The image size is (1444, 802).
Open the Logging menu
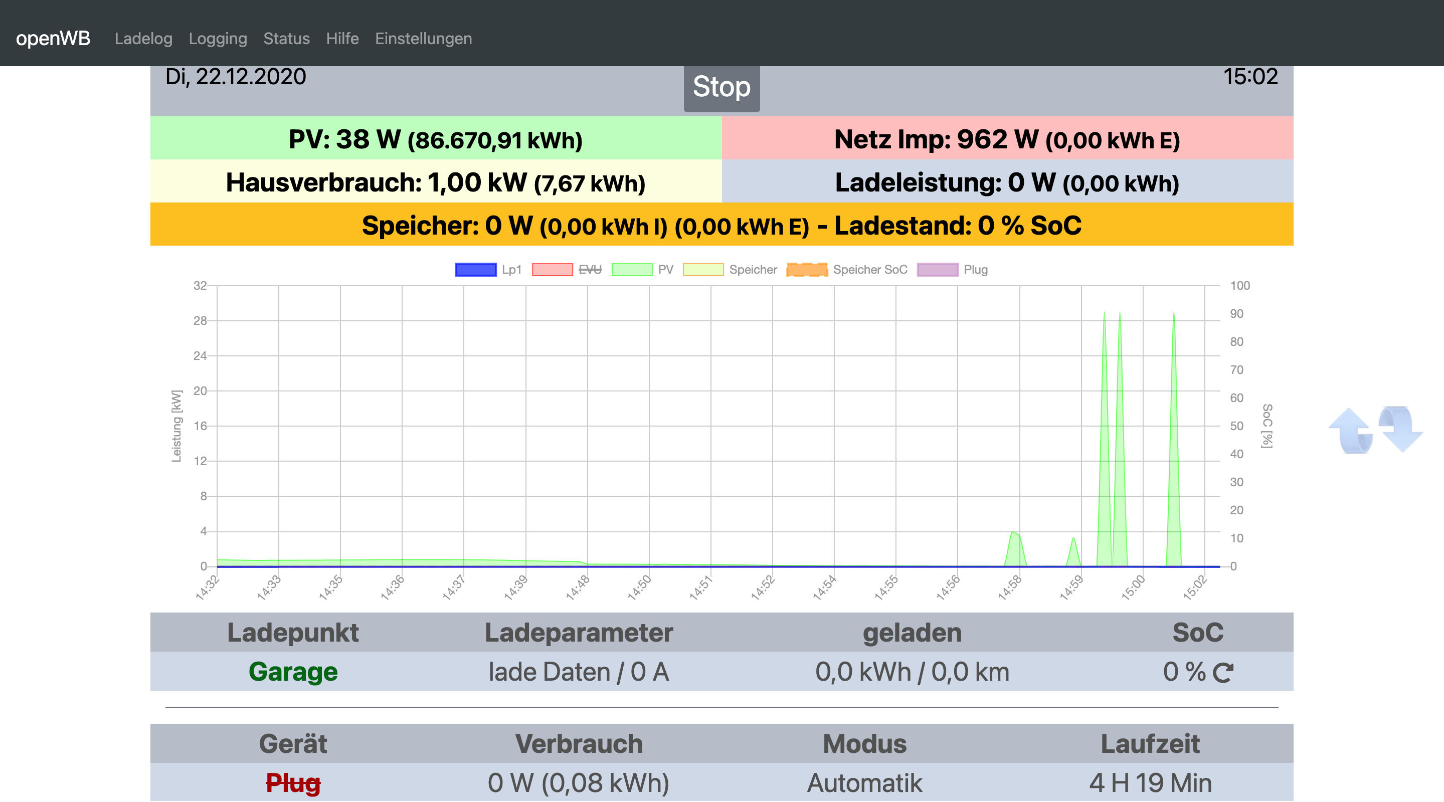coord(218,39)
